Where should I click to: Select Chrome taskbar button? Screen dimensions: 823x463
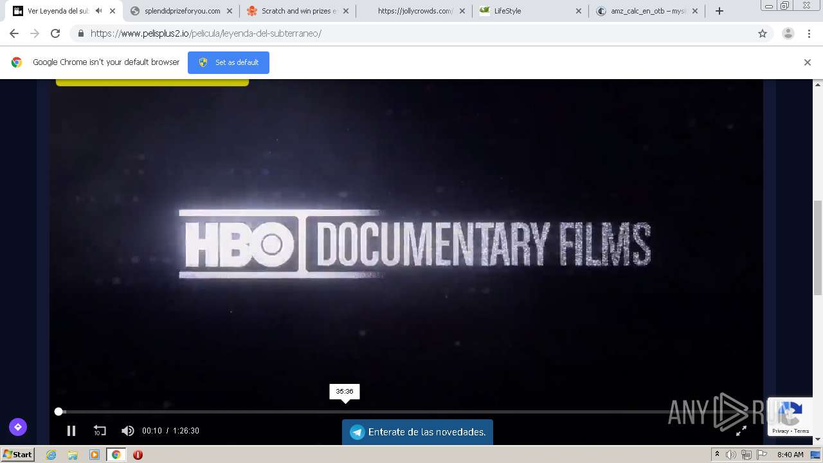(116, 455)
